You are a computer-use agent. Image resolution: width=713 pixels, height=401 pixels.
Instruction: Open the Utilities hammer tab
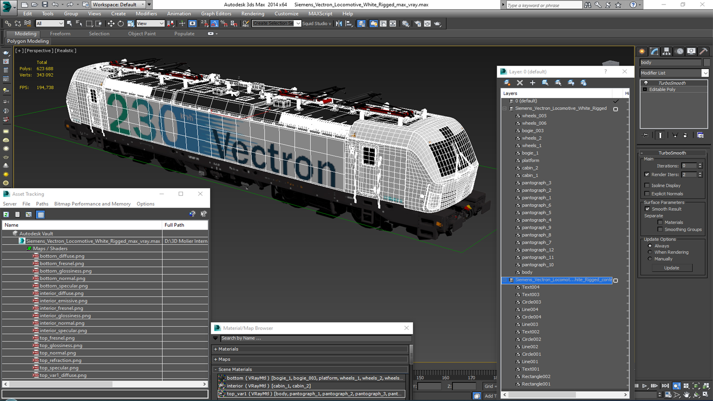703,51
